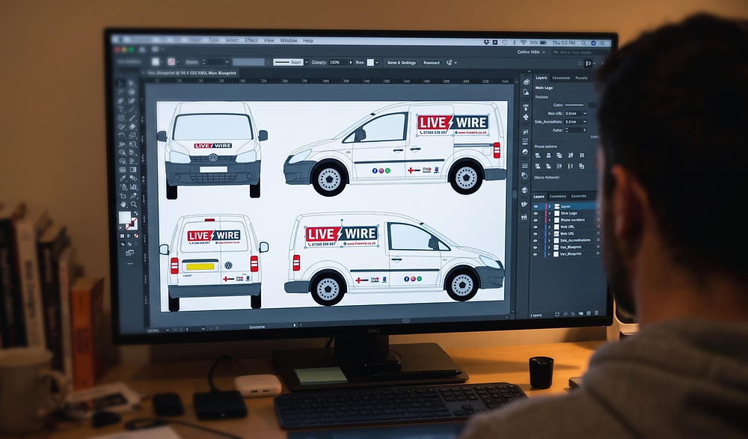Open the dropdown beside the 0.0mm field
748x439 pixels.
[x=585, y=114]
